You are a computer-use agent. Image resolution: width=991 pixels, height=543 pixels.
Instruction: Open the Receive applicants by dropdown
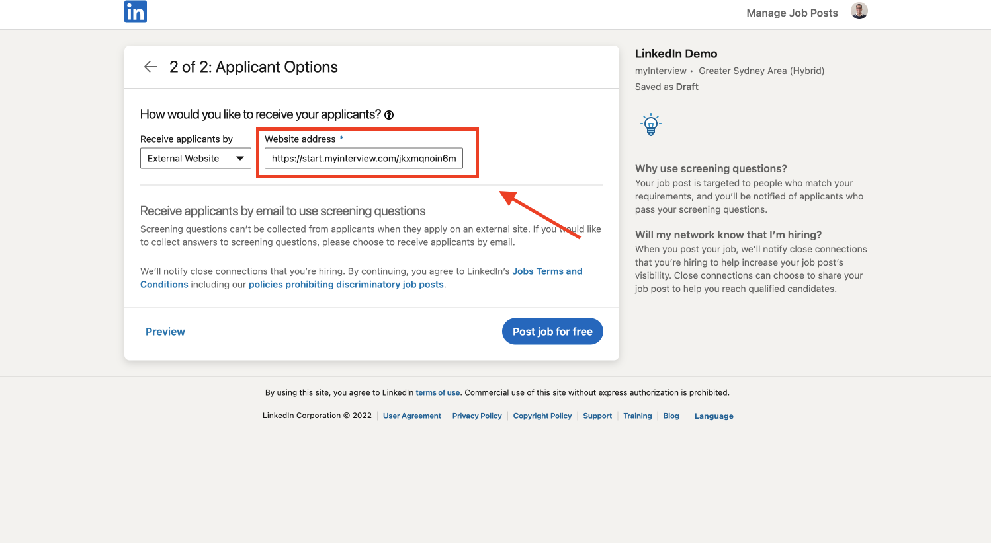pos(195,159)
